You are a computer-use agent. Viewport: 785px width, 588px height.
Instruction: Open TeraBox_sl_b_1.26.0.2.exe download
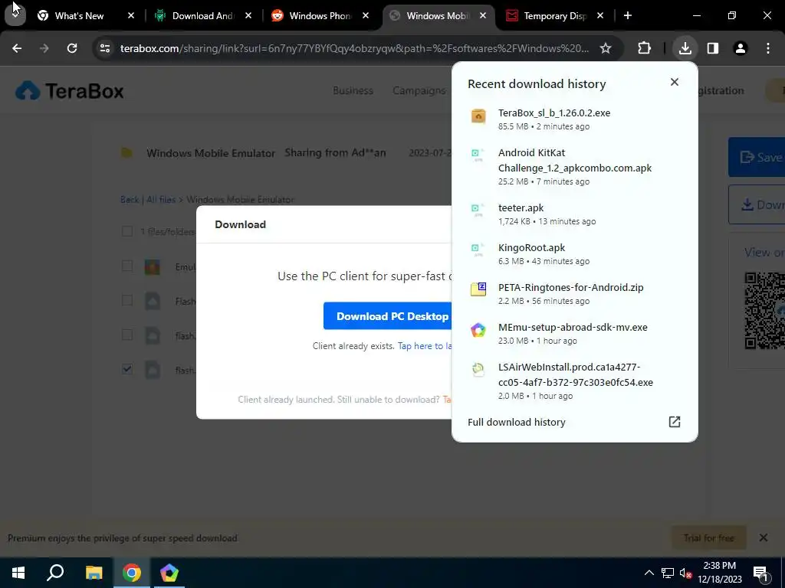click(x=574, y=119)
